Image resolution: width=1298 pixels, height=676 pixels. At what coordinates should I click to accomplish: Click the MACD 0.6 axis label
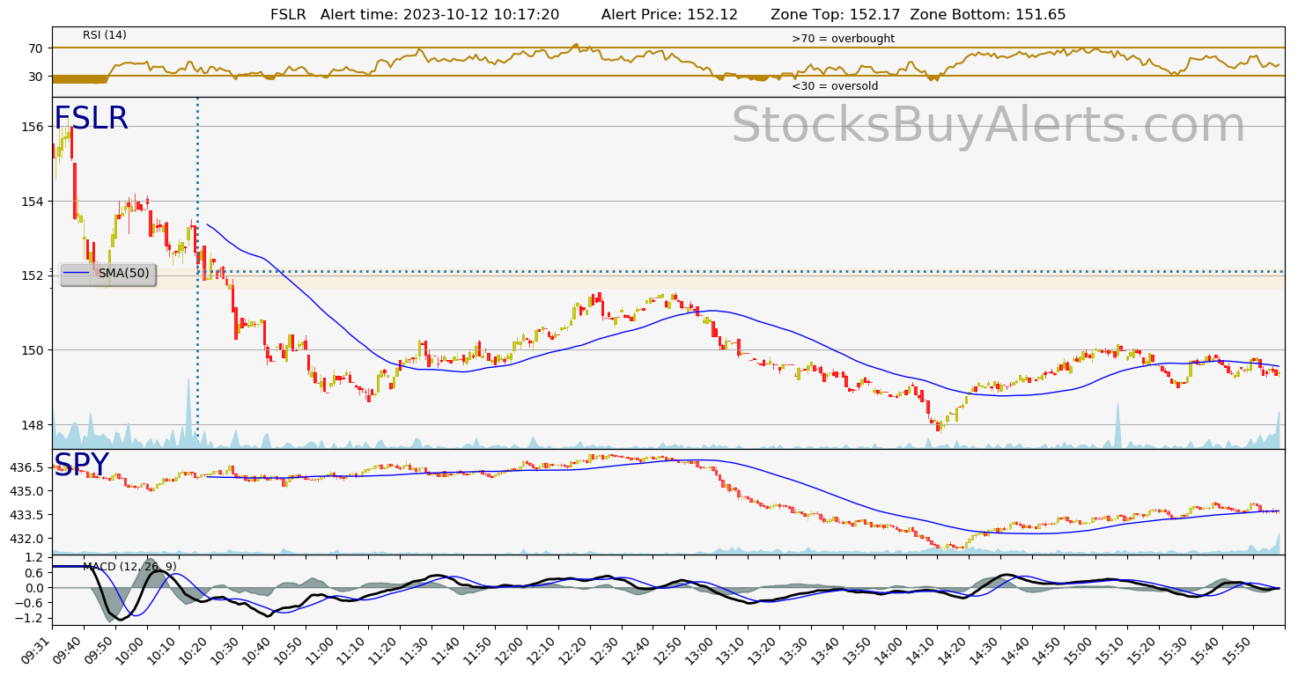point(34,573)
